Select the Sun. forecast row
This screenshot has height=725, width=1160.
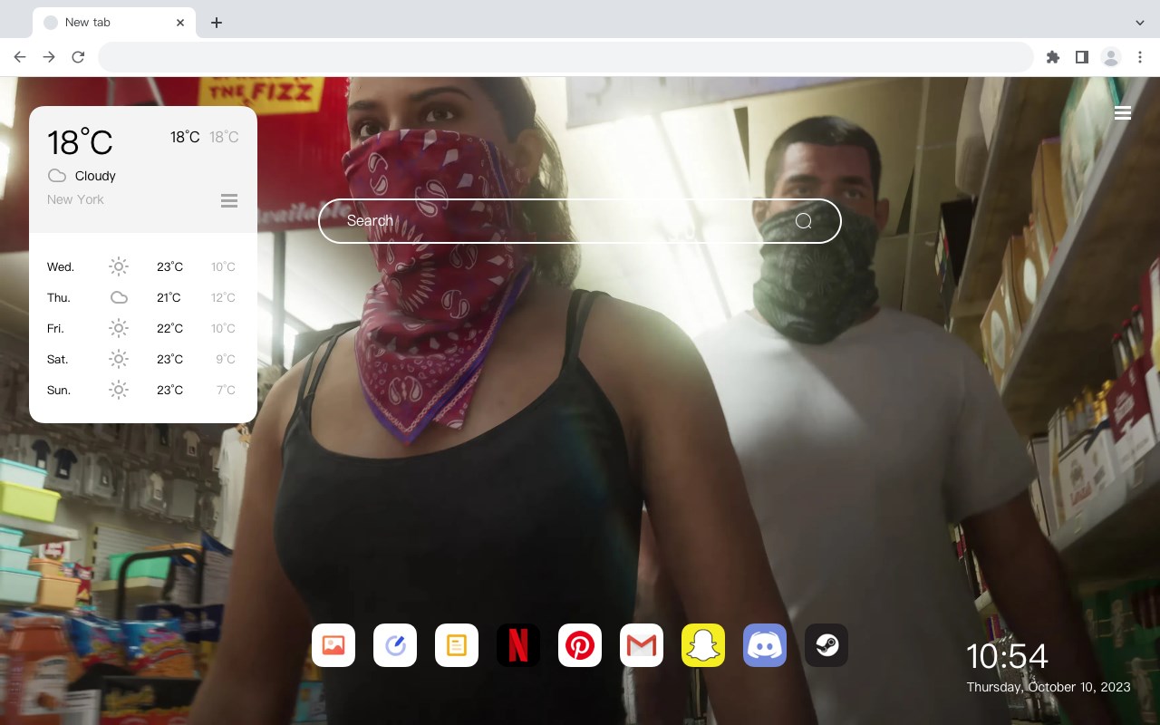click(143, 390)
